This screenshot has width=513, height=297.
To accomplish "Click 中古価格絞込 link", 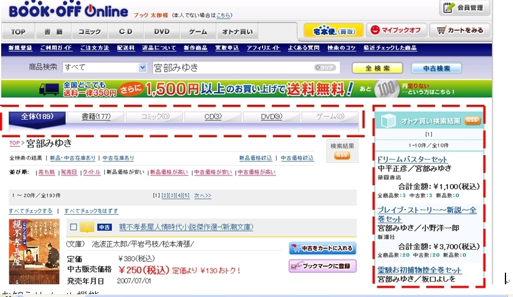I will pos(297,158).
